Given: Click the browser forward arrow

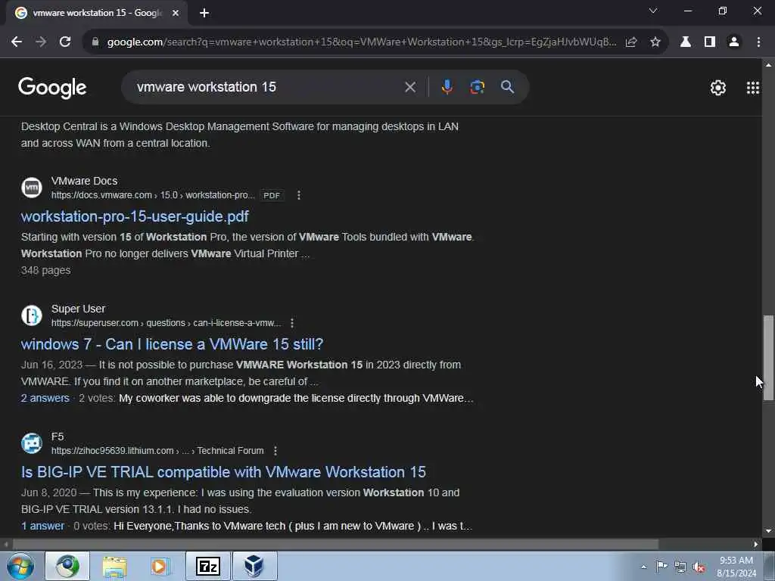Looking at the screenshot, I should [41, 42].
